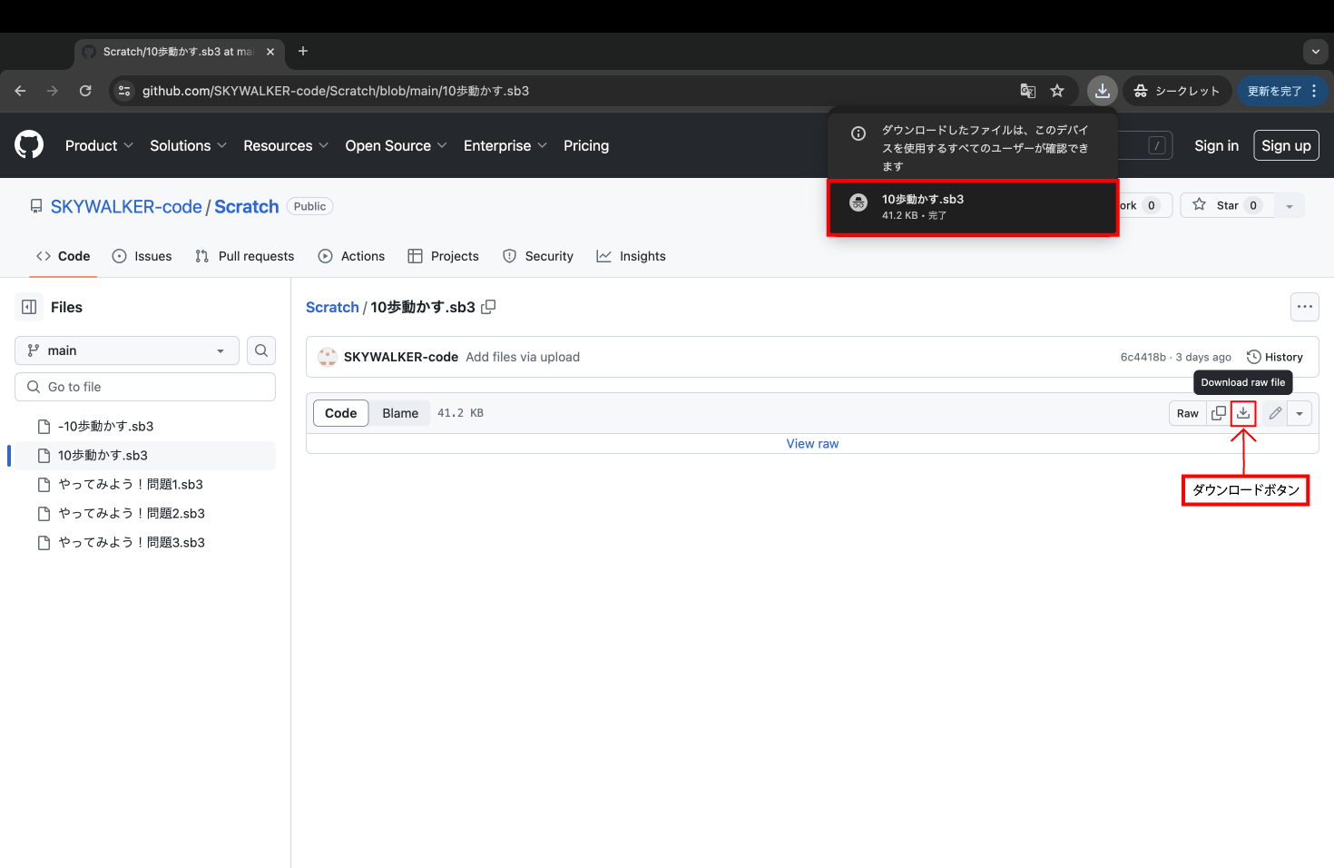Copy raw file contents icon

pos(1219,413)
